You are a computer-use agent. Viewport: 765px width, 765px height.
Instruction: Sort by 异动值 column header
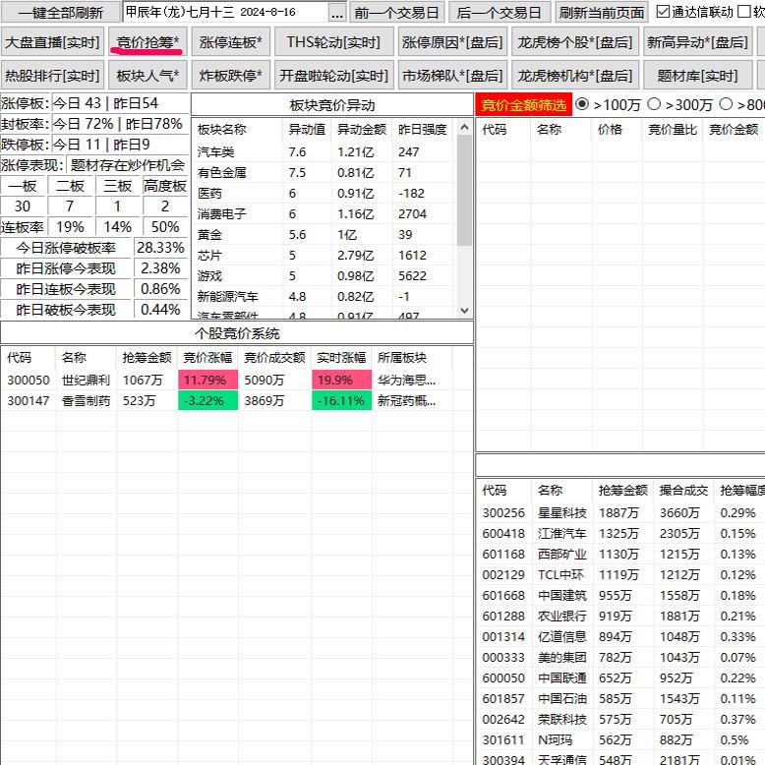[x=307, y=129]
